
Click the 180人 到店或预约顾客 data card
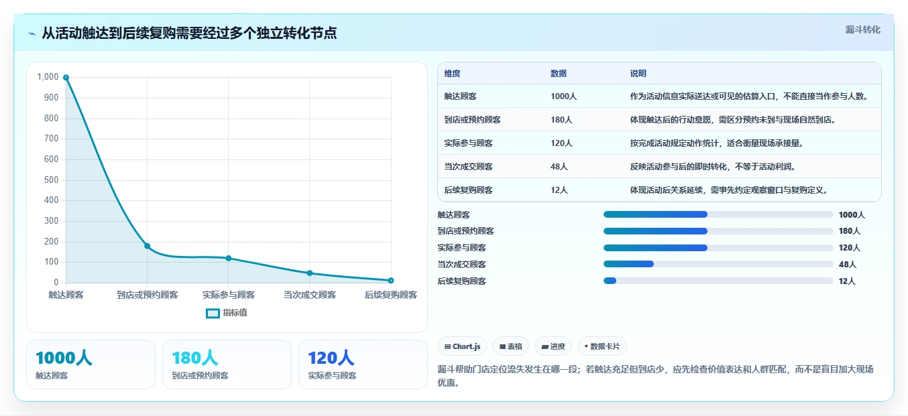pyautogui.click(x=227, y=364)
